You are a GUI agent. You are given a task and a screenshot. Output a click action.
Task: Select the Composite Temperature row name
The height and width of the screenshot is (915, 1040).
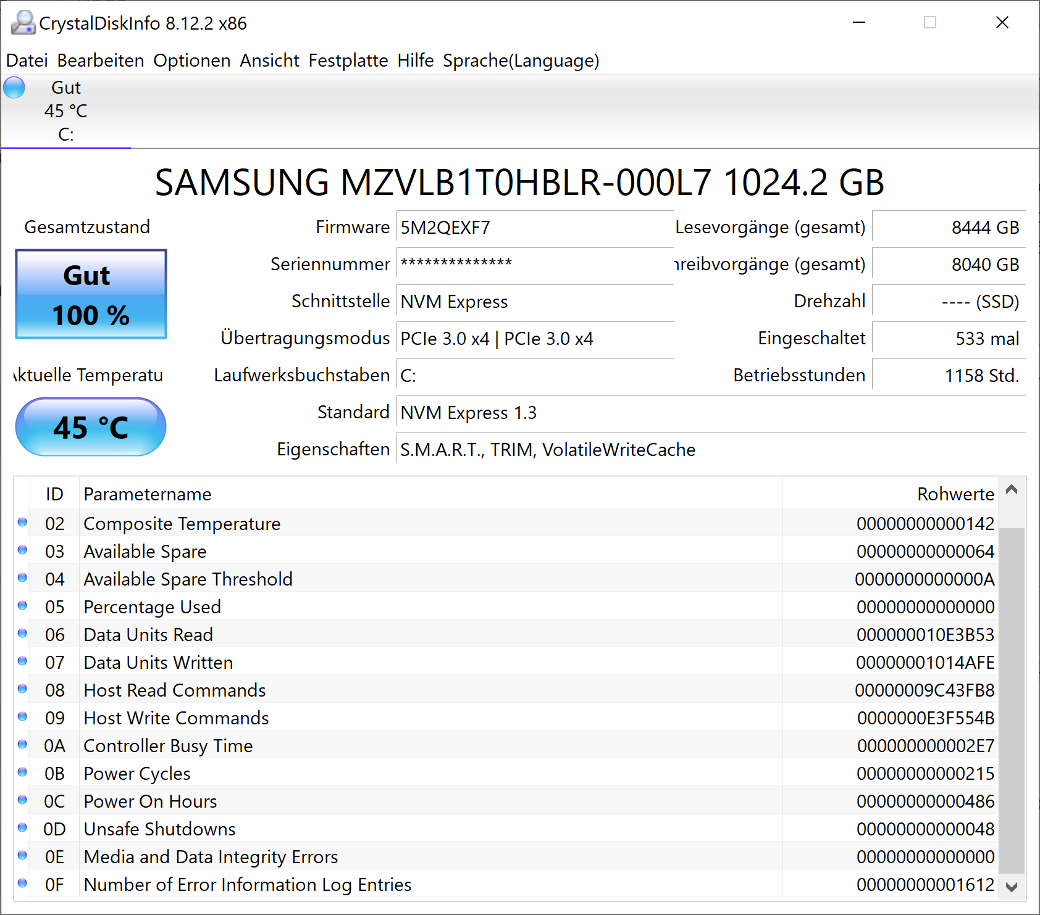pyautogui.click(x=182, y=524)
